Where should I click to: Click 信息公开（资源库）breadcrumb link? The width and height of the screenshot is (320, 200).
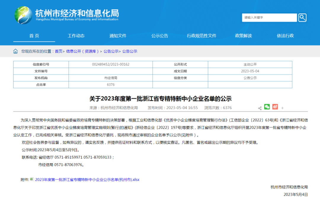(x=82, y=51)
